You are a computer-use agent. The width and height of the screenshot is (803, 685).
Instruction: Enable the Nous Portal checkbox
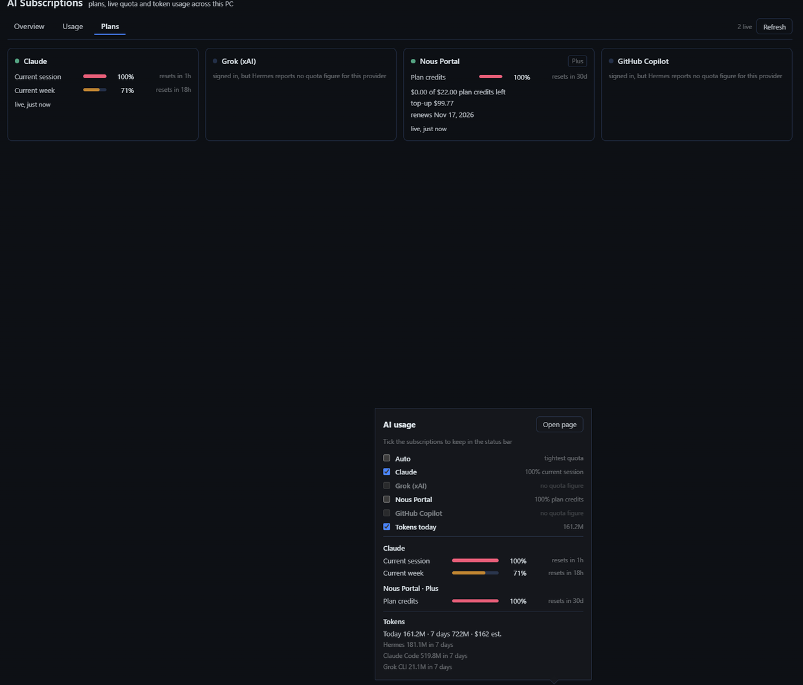point(387,499)
